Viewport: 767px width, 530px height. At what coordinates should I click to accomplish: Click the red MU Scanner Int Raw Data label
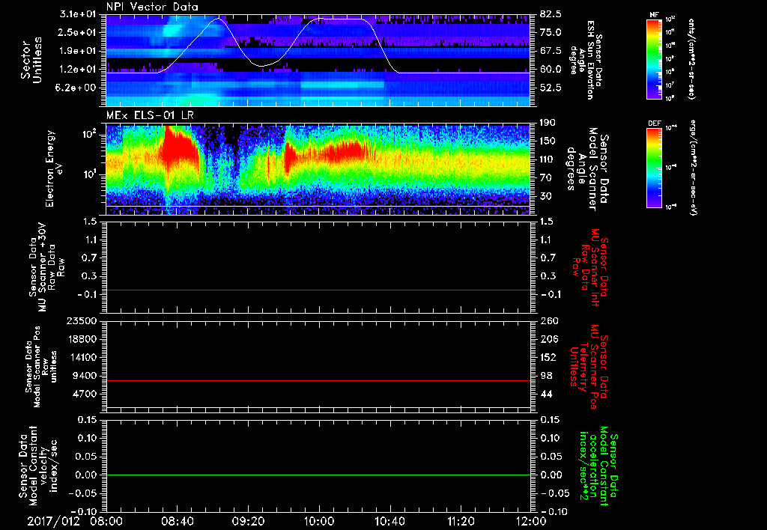[x=590, y=267]
